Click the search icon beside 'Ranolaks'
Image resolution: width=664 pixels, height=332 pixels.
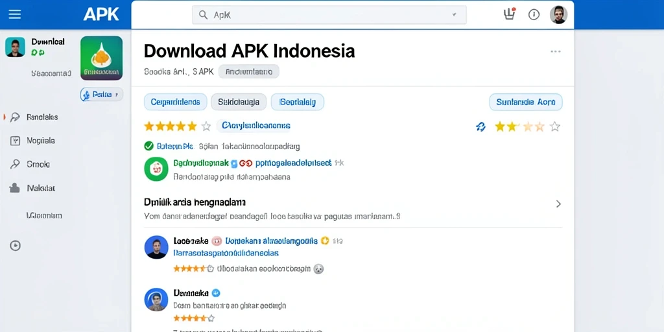[15, 117]
